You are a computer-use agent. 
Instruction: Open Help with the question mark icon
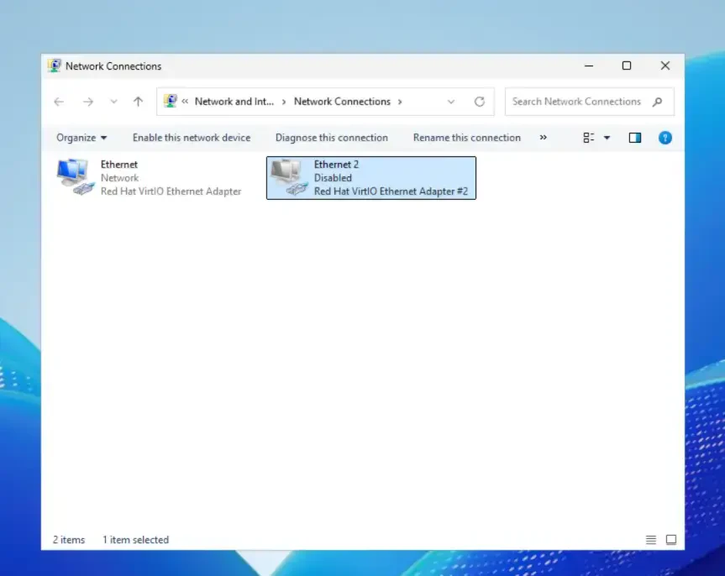pyautogui.click(x=665, y=138)
